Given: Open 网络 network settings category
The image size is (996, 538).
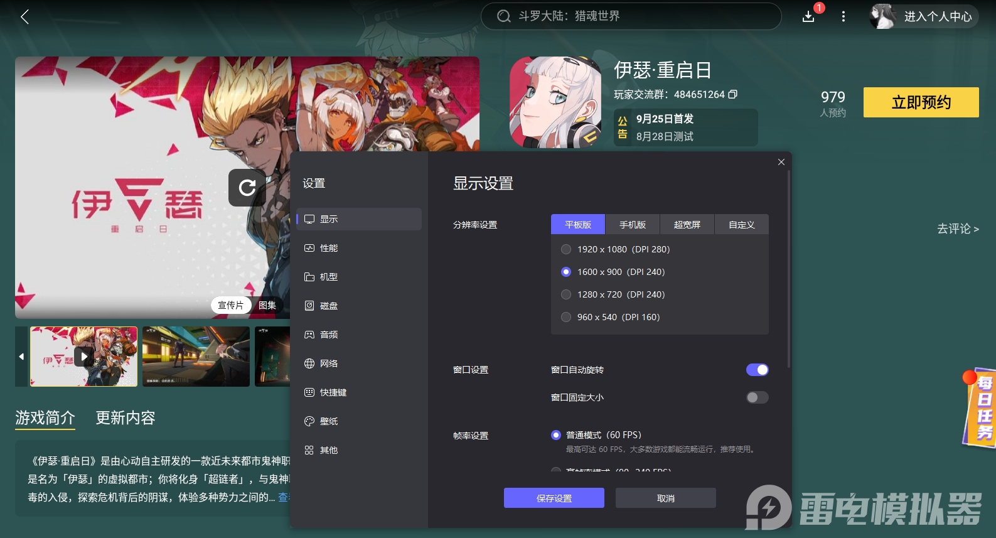Looking at the screenshot, I should 359,363.
